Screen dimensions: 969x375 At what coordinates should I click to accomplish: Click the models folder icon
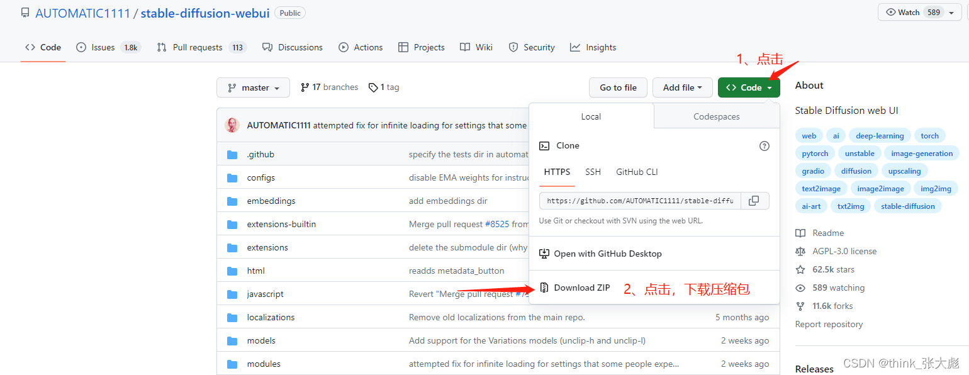[x=232, y=340]
